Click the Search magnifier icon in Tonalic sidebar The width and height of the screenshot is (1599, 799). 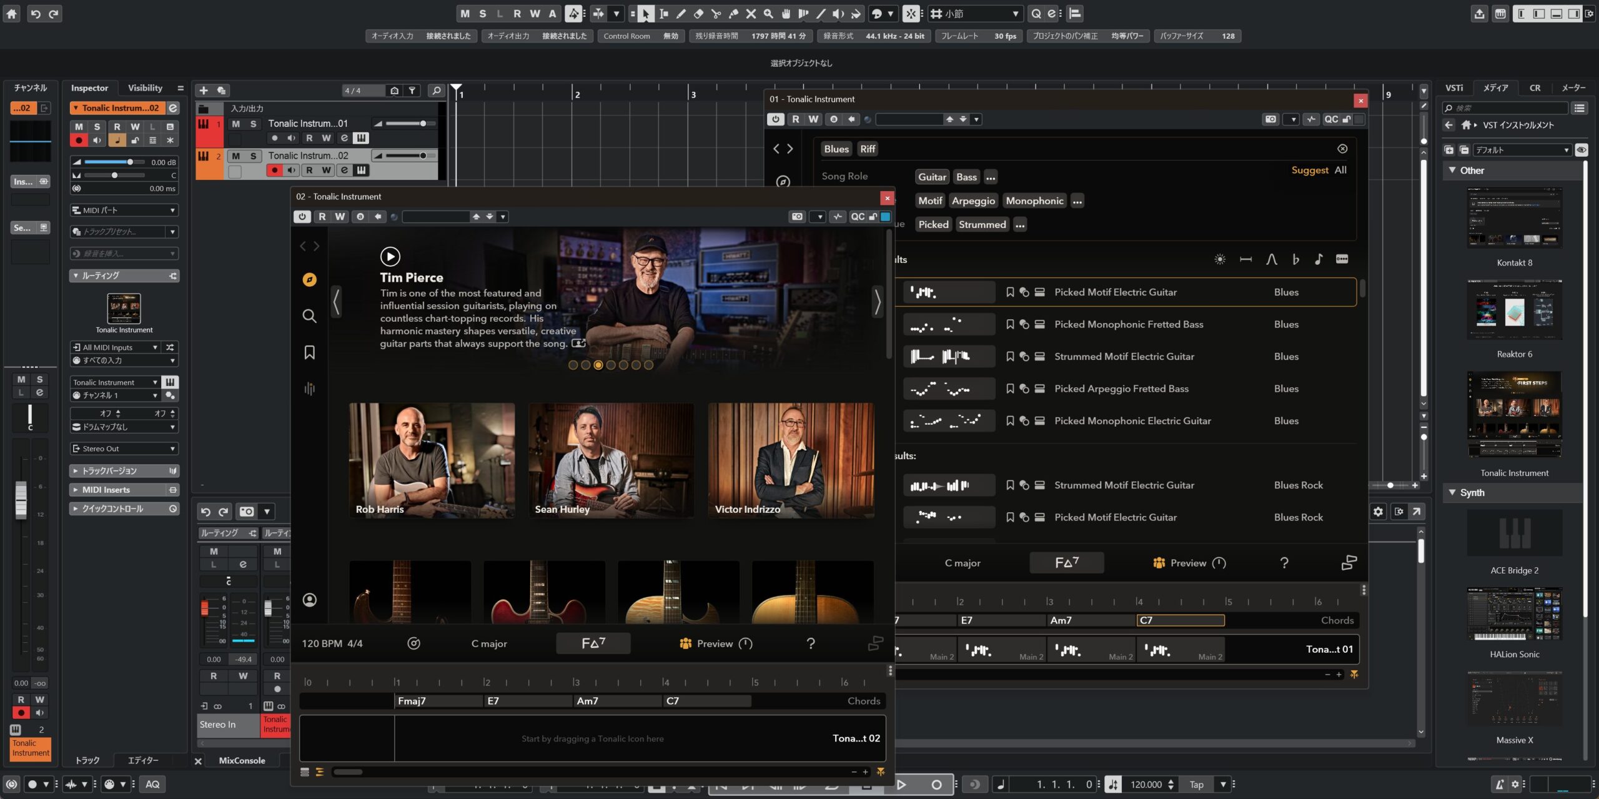[x=309, y=315]
